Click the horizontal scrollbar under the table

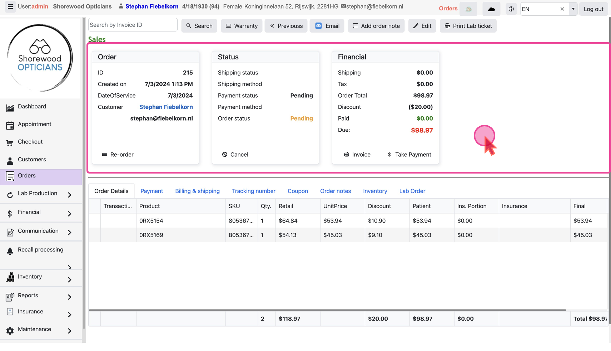[x=327, y=310]
